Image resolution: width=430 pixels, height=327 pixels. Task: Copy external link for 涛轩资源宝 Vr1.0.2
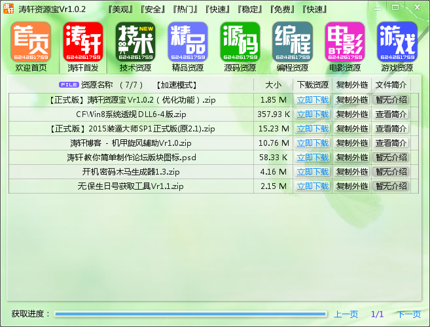click(x=352, y=100)
